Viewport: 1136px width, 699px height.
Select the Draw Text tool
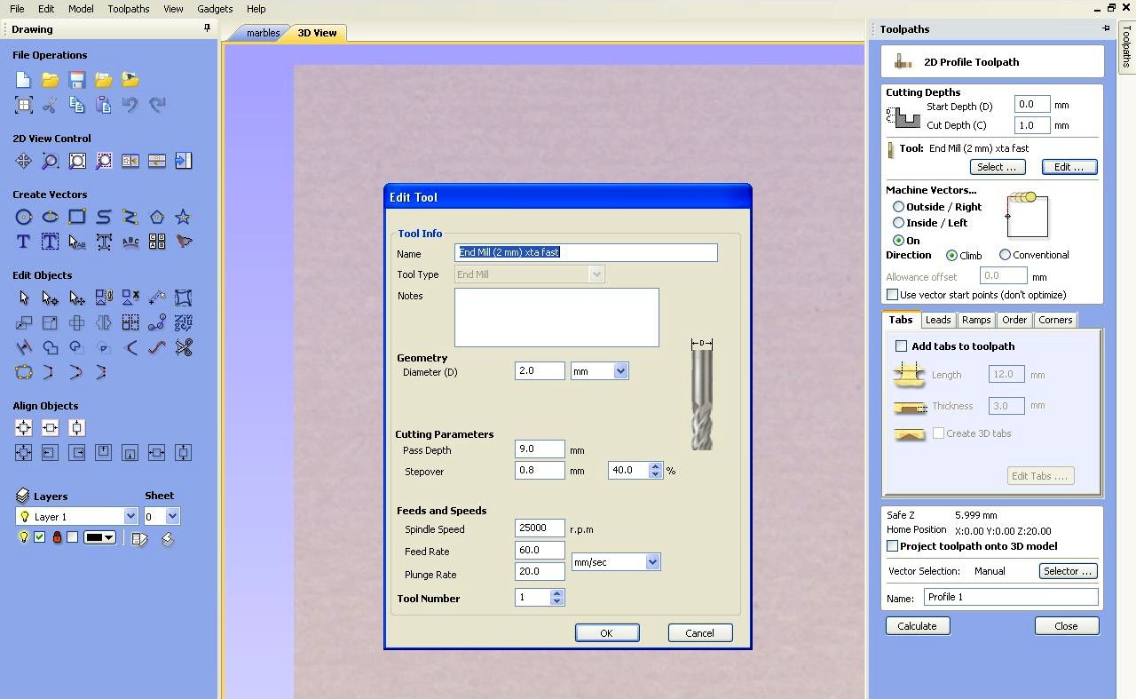(24, 242)
